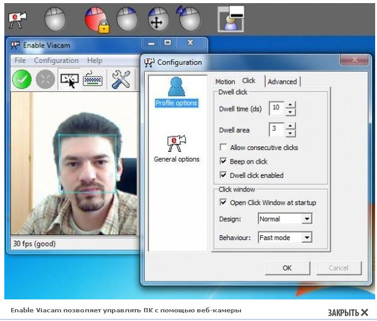Open General options in Configuration sidebar
The width and height of the screenshot is (377, 321).
(x=177, y=148)
